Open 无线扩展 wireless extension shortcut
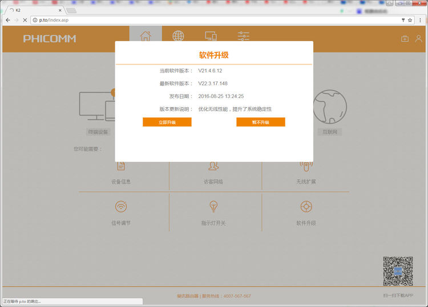This screenshot has height=307, width=428. pos(306,173)
